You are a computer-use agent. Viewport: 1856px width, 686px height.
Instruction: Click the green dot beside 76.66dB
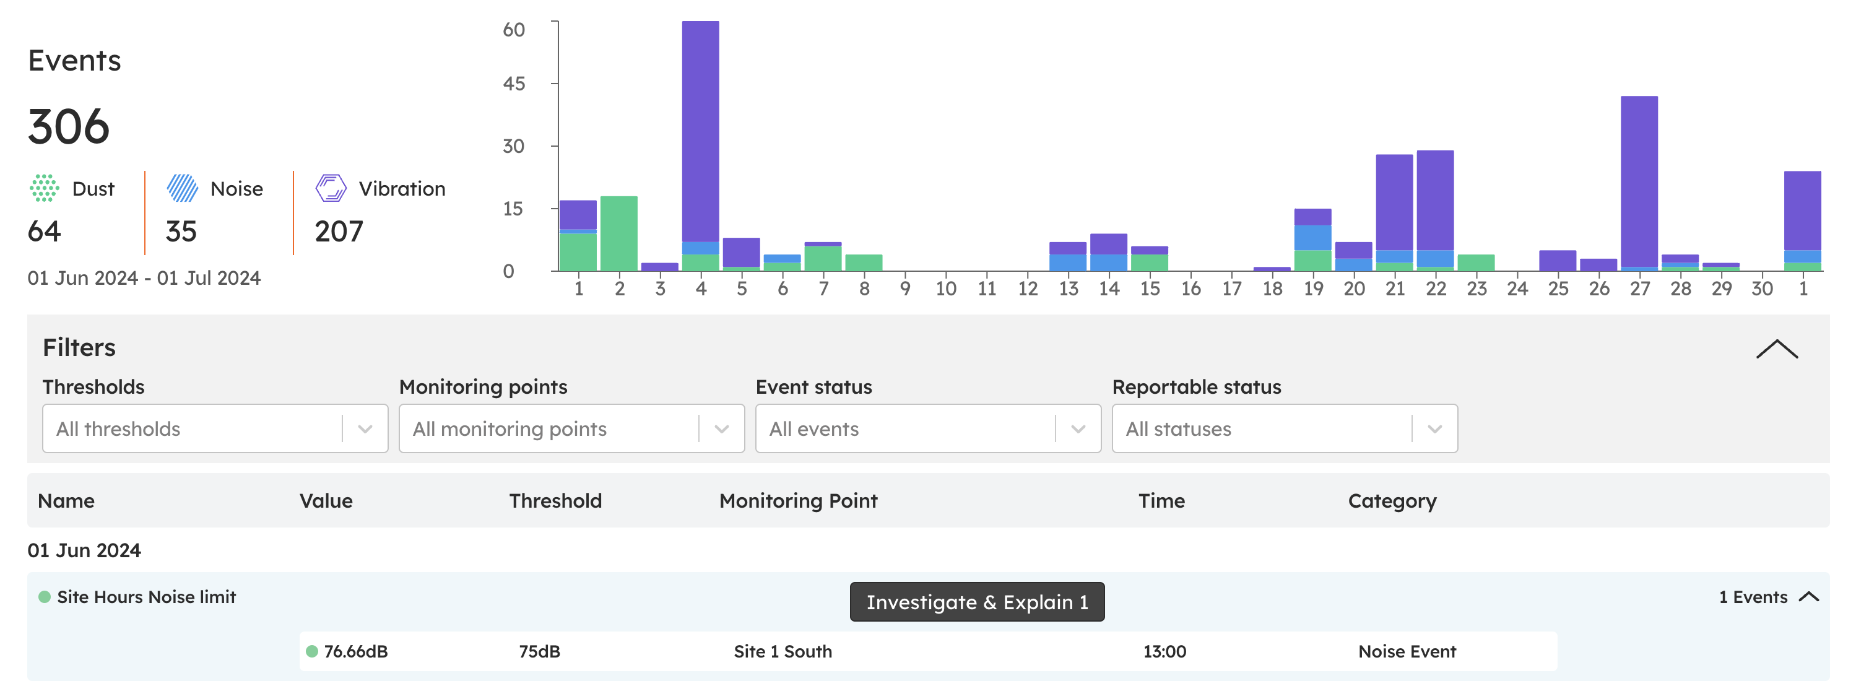(312, 651)
